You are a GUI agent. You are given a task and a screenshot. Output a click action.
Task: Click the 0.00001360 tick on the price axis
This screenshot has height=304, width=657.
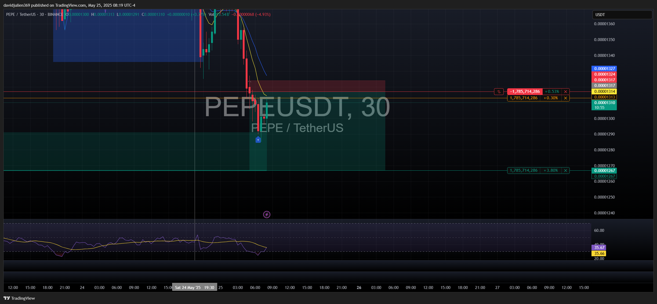pos(604,24)
